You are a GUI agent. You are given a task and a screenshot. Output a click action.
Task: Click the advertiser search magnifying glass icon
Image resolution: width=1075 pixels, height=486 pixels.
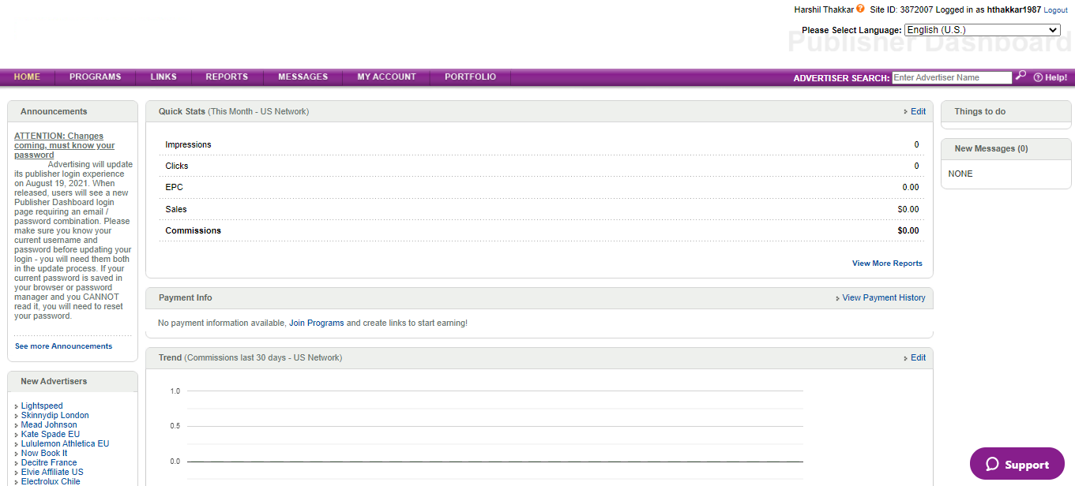pyautogui.click(x=1020, y=76)
